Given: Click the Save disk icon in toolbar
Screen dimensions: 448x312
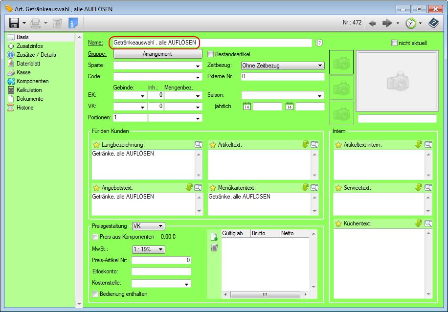Looking at the screenshot, I should 14,23.
